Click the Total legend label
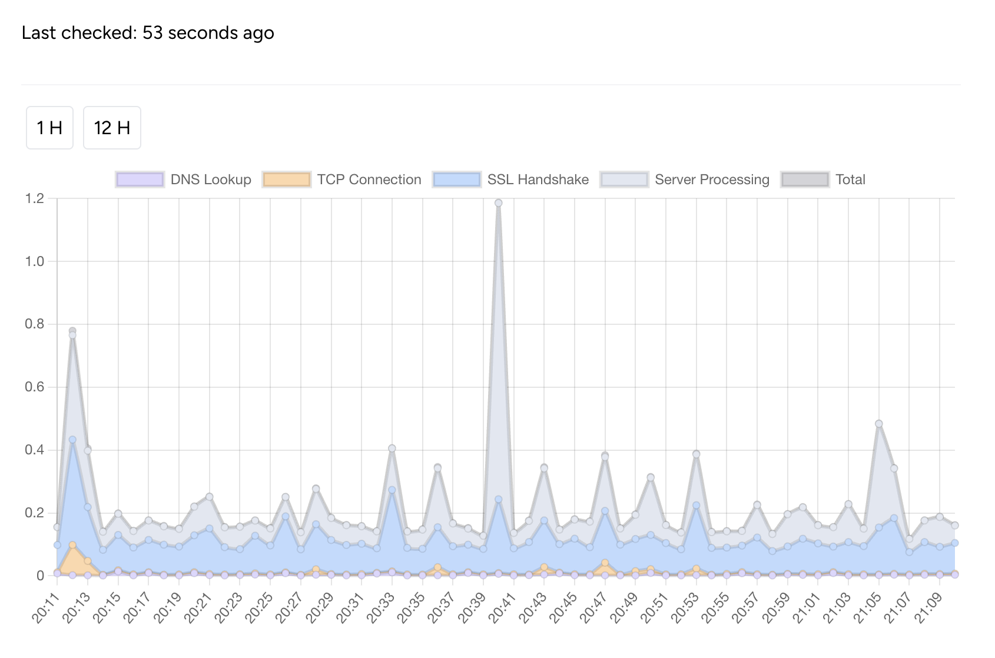995x658 pixels. pos(850,180)
